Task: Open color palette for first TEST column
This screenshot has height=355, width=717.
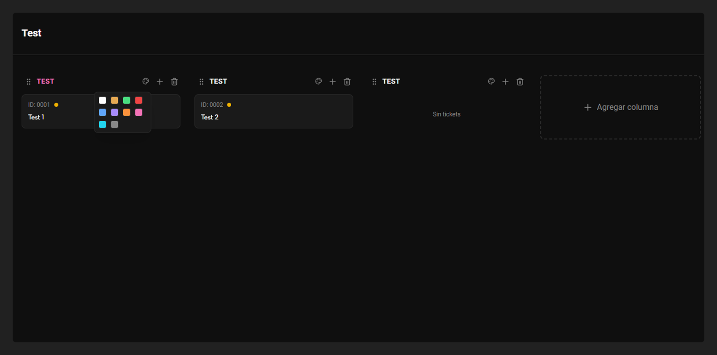Action: coord(146,81)
